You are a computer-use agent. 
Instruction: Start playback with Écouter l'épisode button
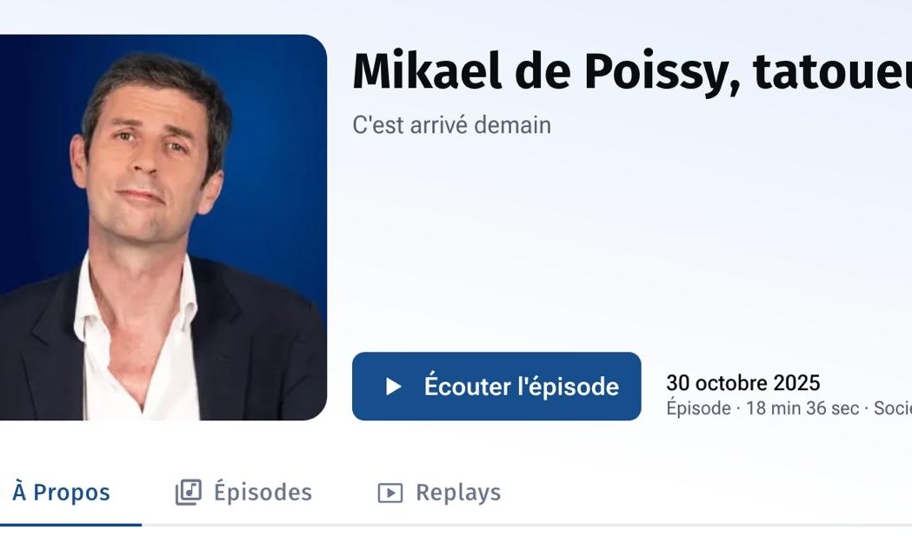[496, 386]
